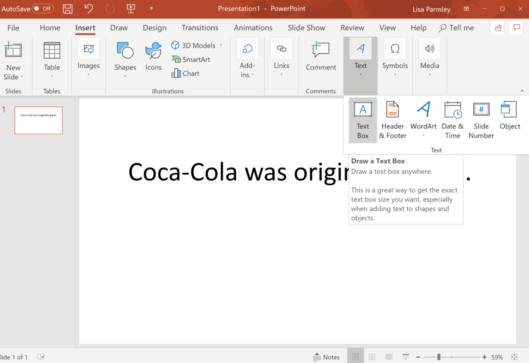The height and width of the screenshot is (363, 529).
Task: Open the Help tab
Action: point(419,28)
